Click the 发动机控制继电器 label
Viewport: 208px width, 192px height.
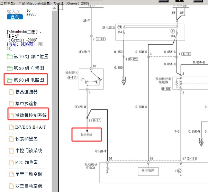(x=163, y=81)
